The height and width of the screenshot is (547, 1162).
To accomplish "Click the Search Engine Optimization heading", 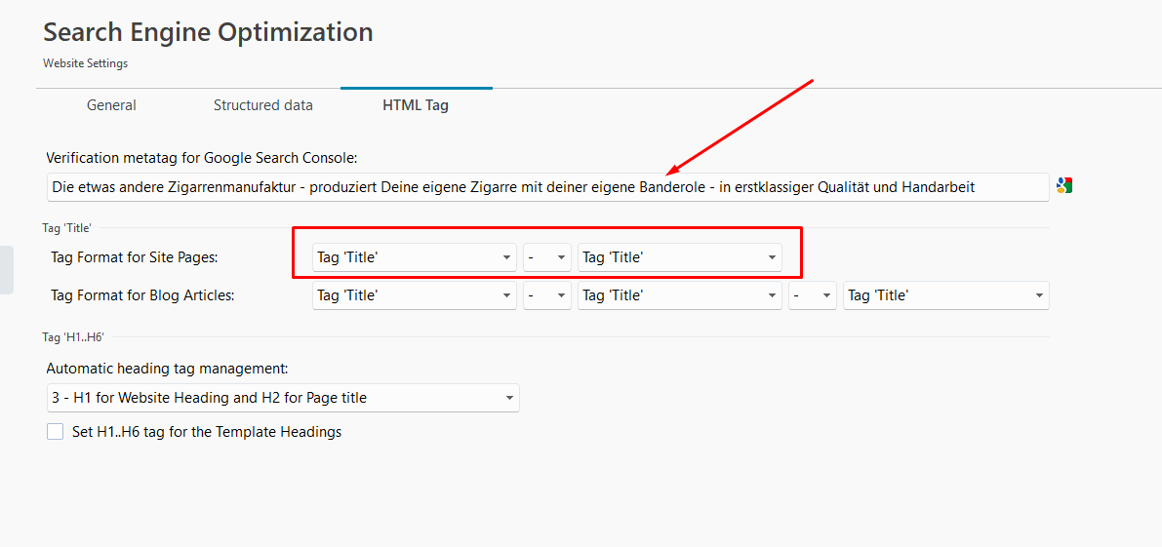I will tap(208, 32).
